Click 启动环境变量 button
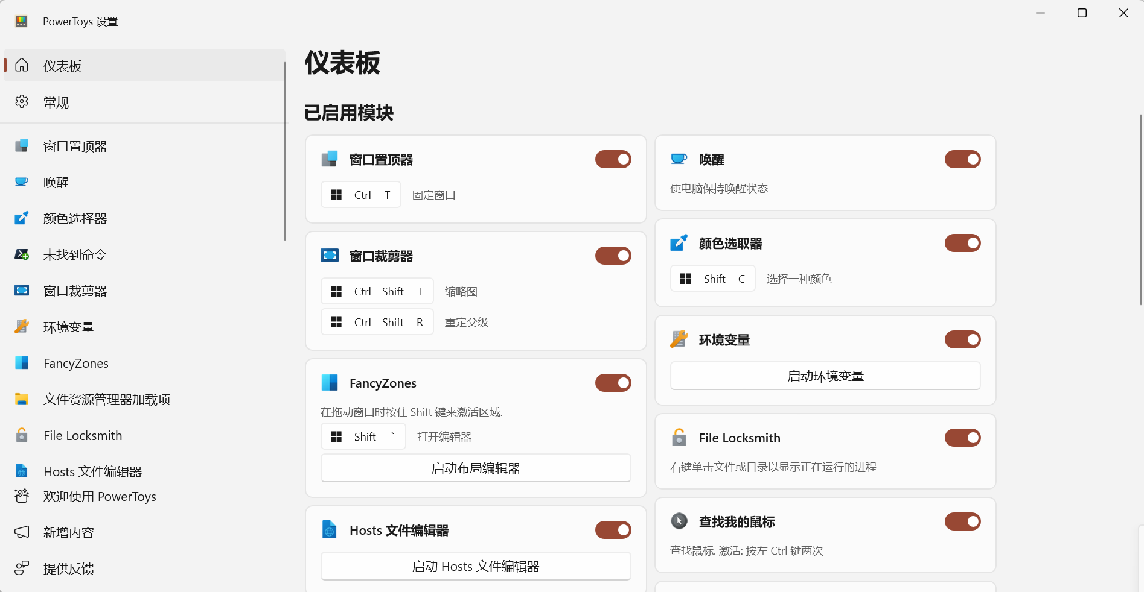 [825, 376]
